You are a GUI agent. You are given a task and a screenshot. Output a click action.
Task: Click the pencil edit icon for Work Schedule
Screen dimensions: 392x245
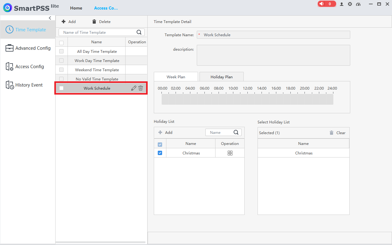pyautogui.click(x=134, y=88)
